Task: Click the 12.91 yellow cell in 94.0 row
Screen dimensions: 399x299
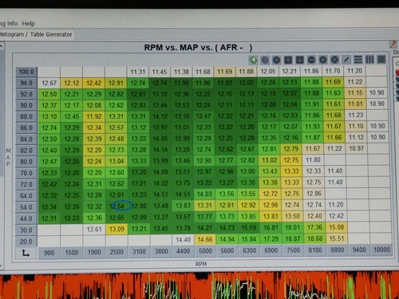Action: tap(116, 83)
